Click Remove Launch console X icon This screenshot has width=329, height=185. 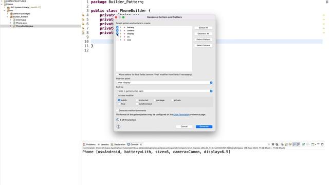[273, 144]
